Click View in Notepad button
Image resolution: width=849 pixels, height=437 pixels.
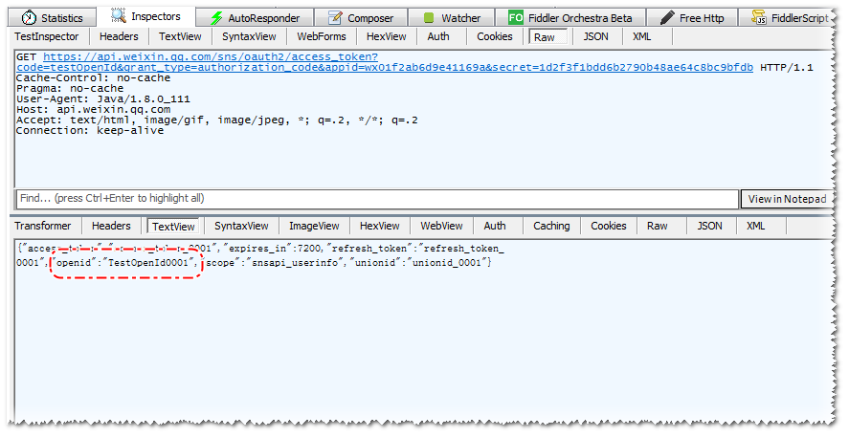787,199
